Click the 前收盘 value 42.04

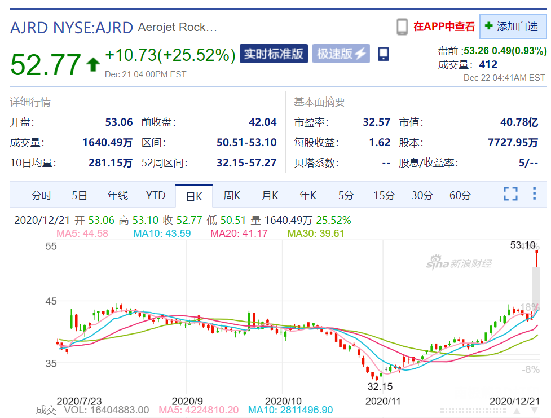pos(262,122)
